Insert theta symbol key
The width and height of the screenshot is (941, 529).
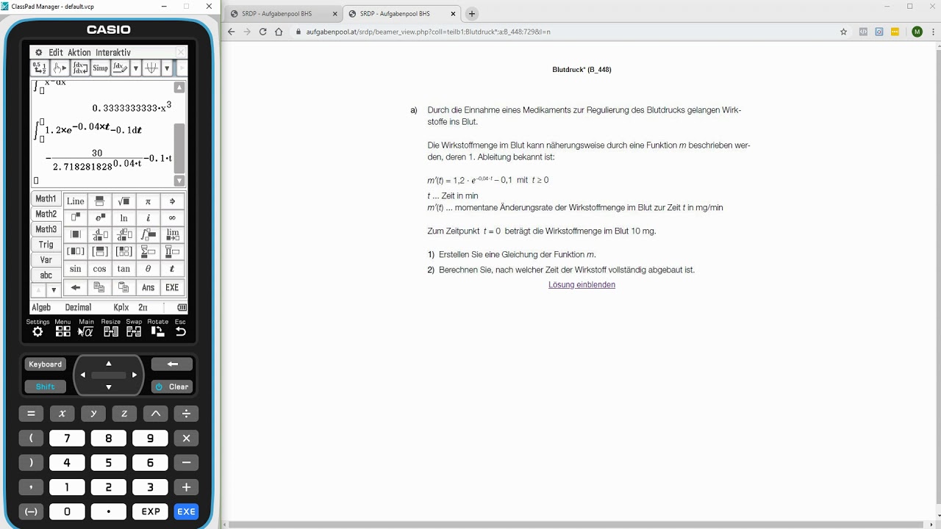click(x=148, y=269)
